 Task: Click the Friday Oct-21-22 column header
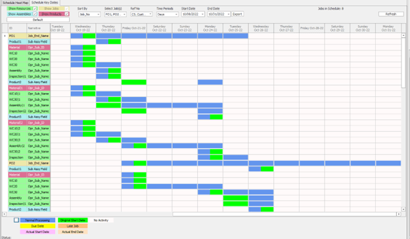(x=134, y=28)
